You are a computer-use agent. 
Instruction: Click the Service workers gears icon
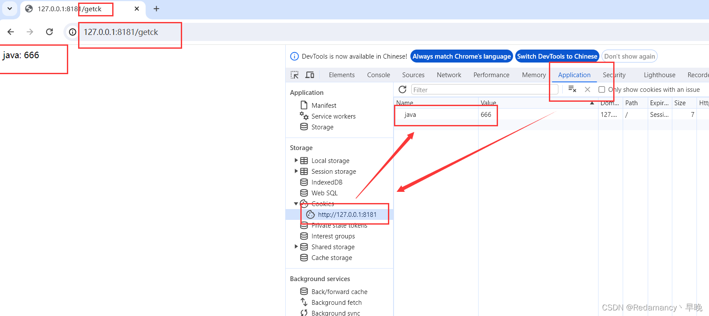[x=304, y=116]
